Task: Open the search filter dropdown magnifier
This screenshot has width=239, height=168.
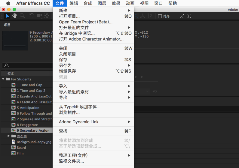Action: (7, 65)
